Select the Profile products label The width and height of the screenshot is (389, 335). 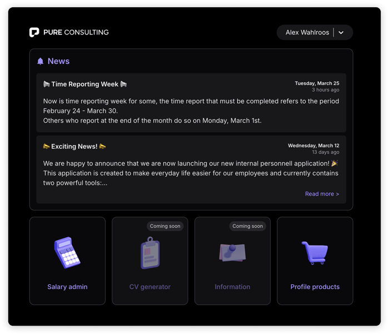(315, 287)
